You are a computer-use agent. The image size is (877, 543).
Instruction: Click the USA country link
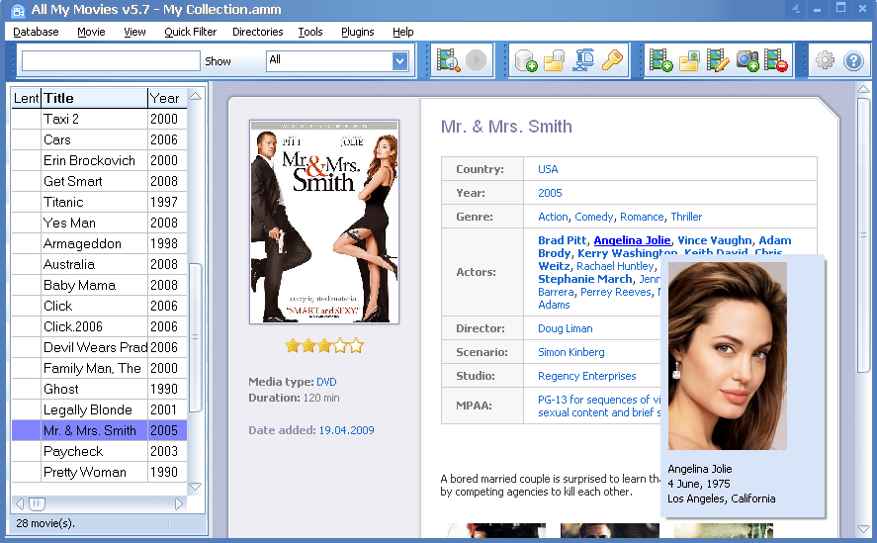pos(548,169)
